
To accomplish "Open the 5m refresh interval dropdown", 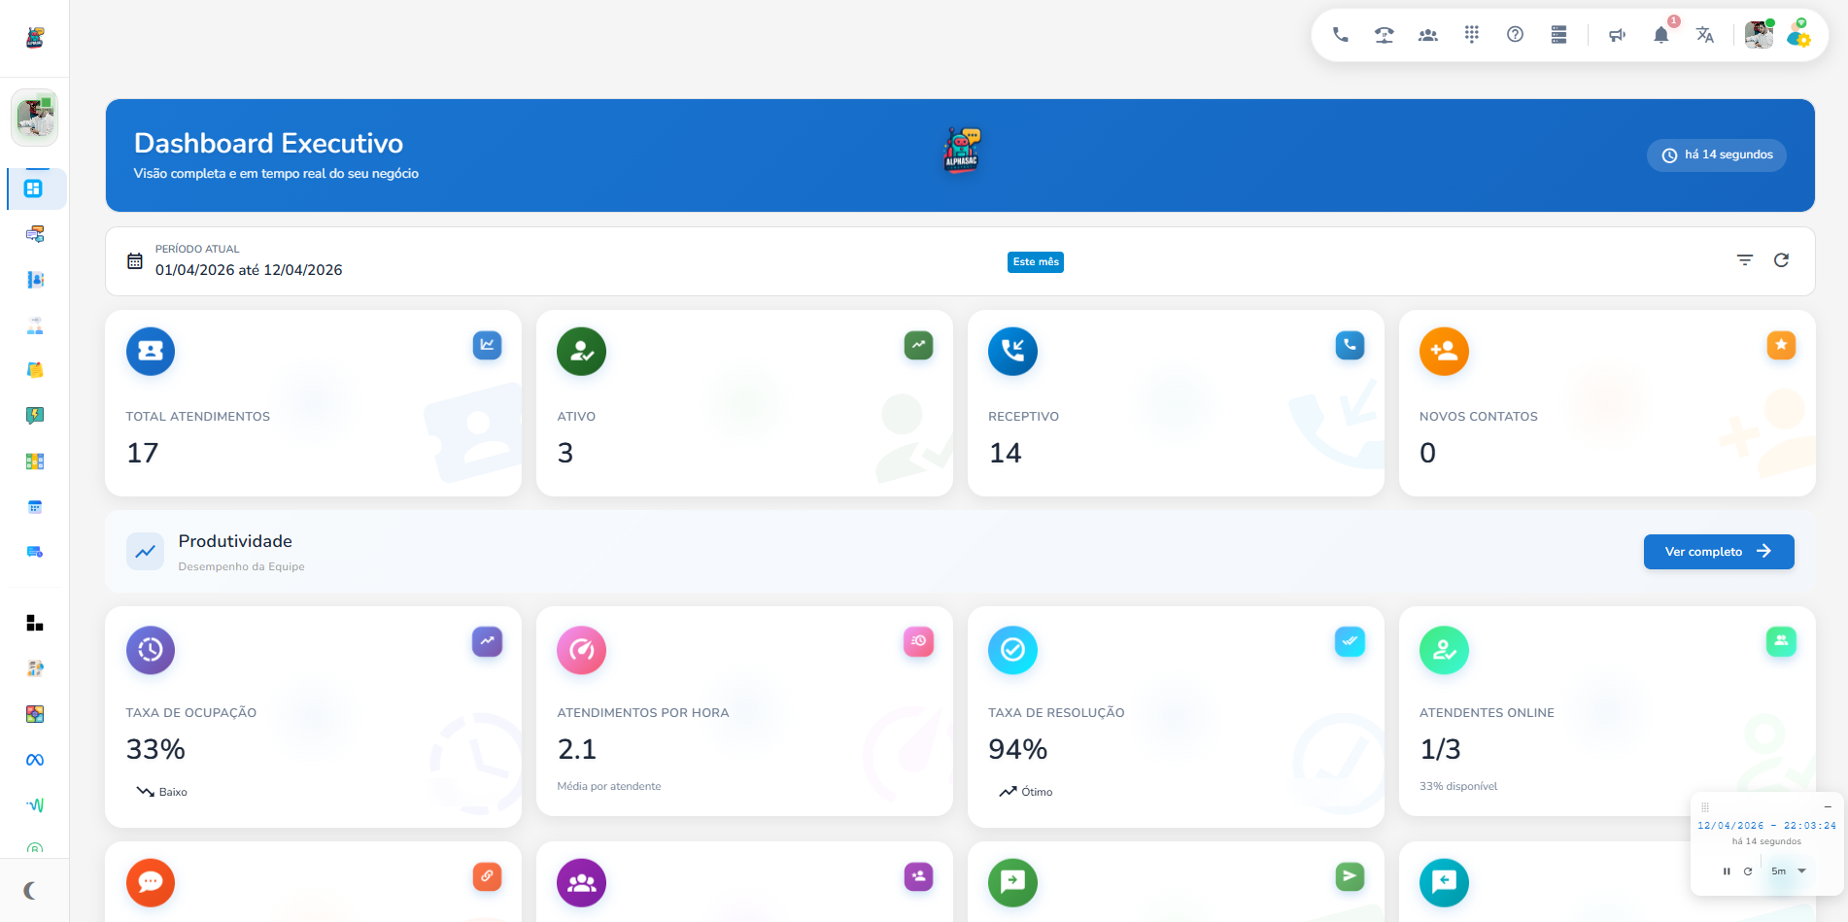I will coord(1788,871).
